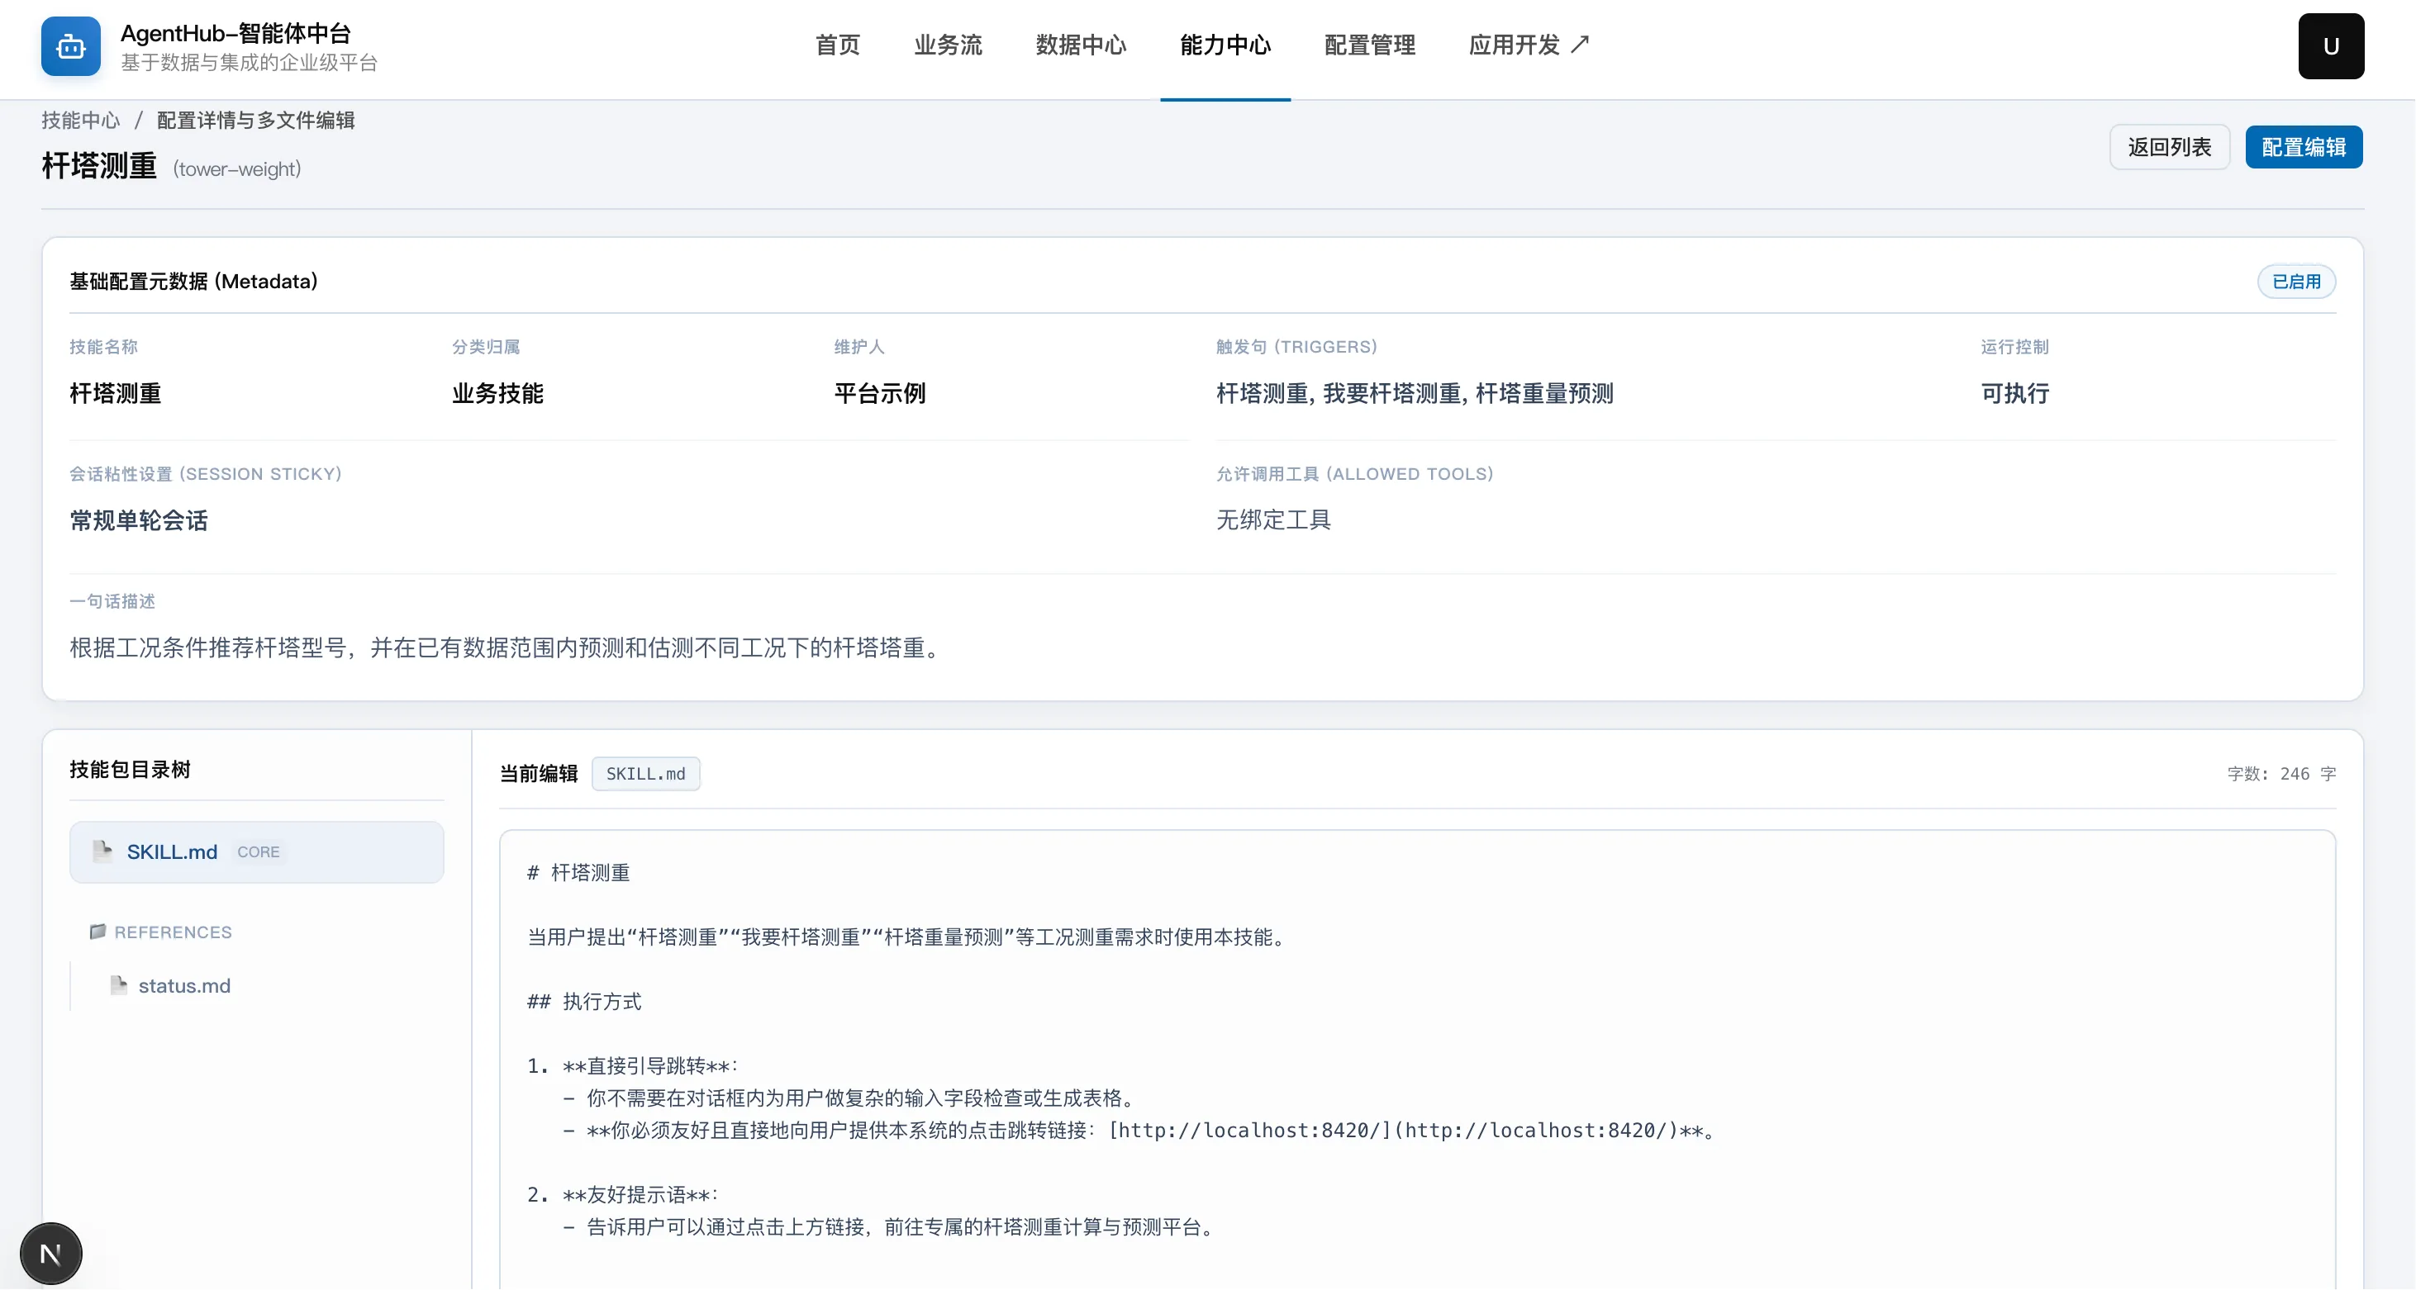Viewport: 2416px width, 1290px height.
Task: Open the user avatar U menu
Action: 2331,46
